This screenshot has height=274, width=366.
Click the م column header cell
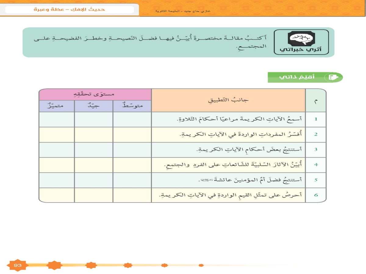(316, 100)
